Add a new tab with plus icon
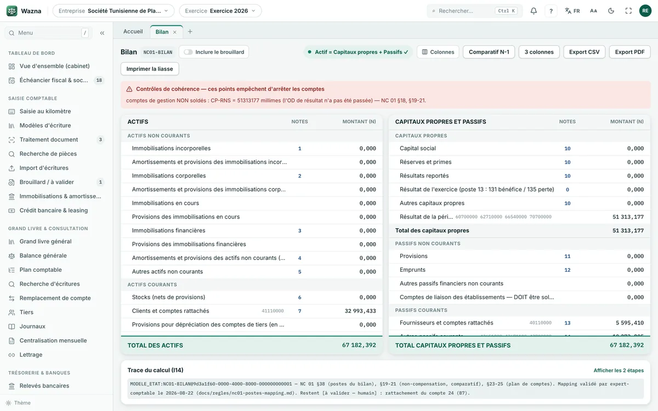658x411 pixels. pyautogui.click(x=190, y=32)
